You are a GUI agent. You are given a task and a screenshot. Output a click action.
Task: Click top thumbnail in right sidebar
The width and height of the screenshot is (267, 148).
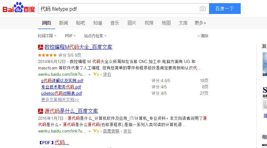coord(265,64)
